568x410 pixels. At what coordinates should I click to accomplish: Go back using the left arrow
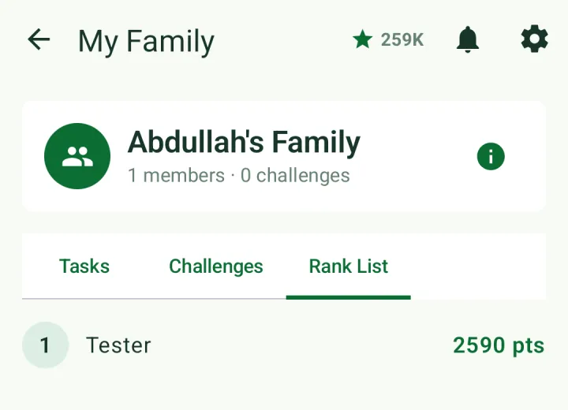point(39,39)
